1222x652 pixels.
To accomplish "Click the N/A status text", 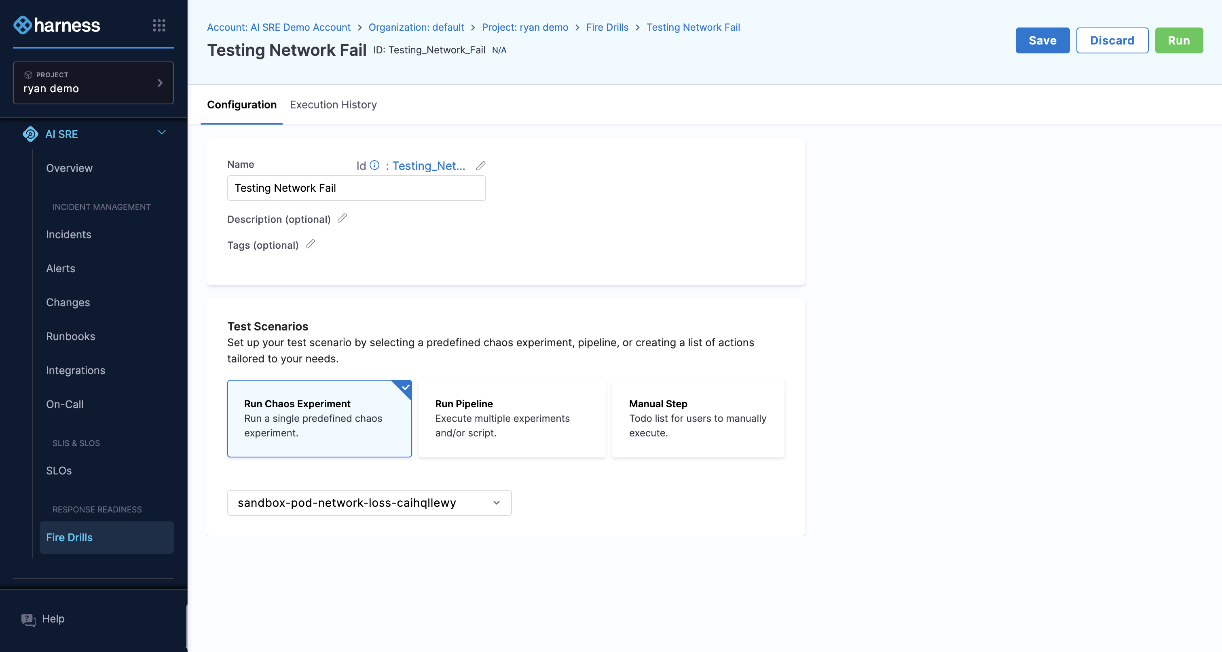I will click(499, 50).
